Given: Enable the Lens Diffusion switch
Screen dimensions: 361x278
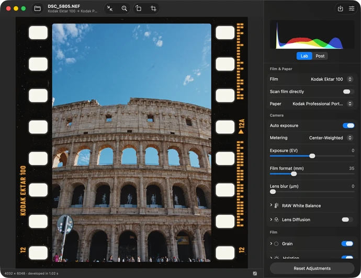Looking at the screenshot, I should coord(347,219).
